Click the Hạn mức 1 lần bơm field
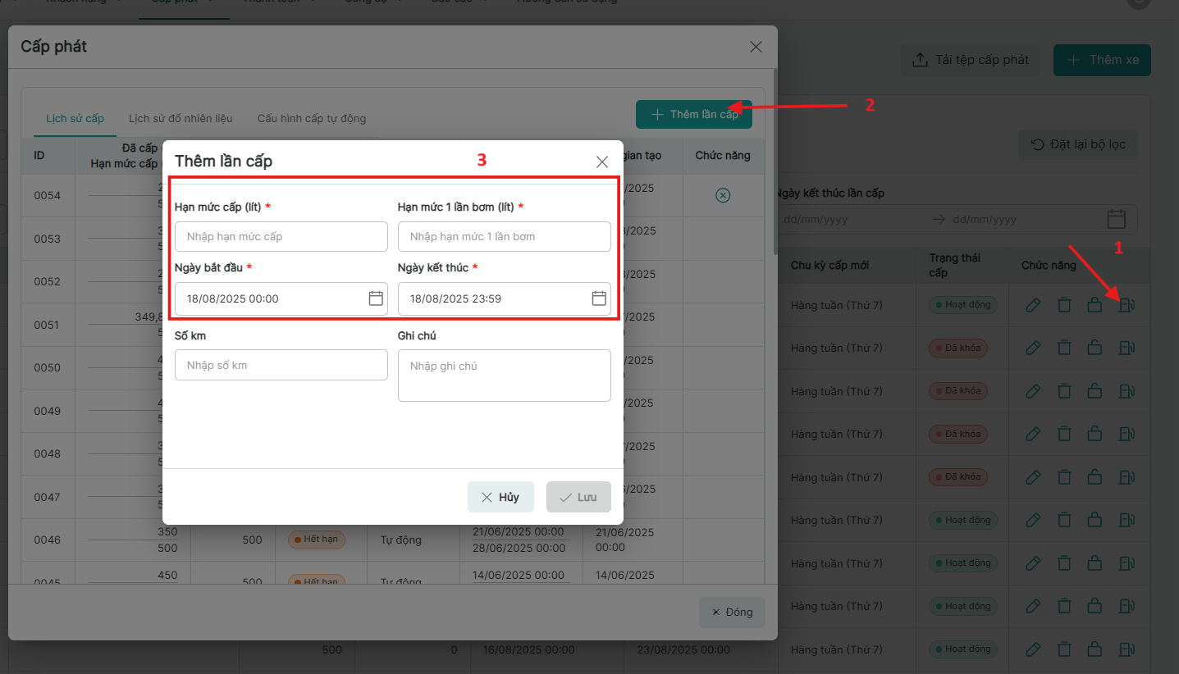Image resolution: width=1179 pixels, height=674 pixels. pyautogui.click(x=504, y=237)
